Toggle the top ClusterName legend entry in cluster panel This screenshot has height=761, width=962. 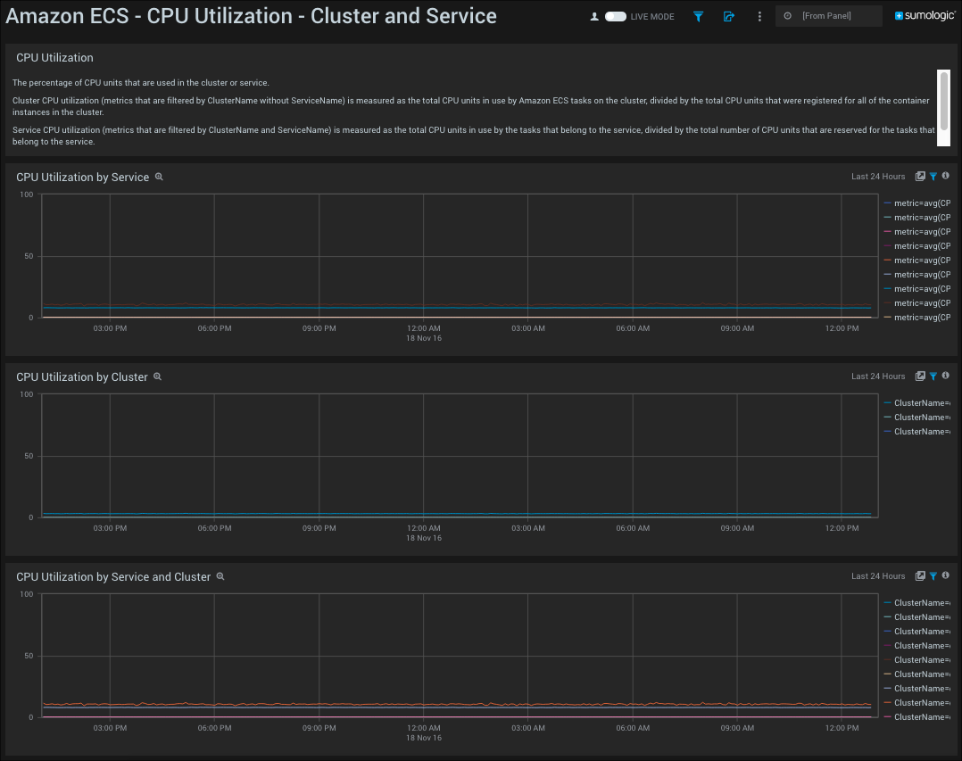919,402
